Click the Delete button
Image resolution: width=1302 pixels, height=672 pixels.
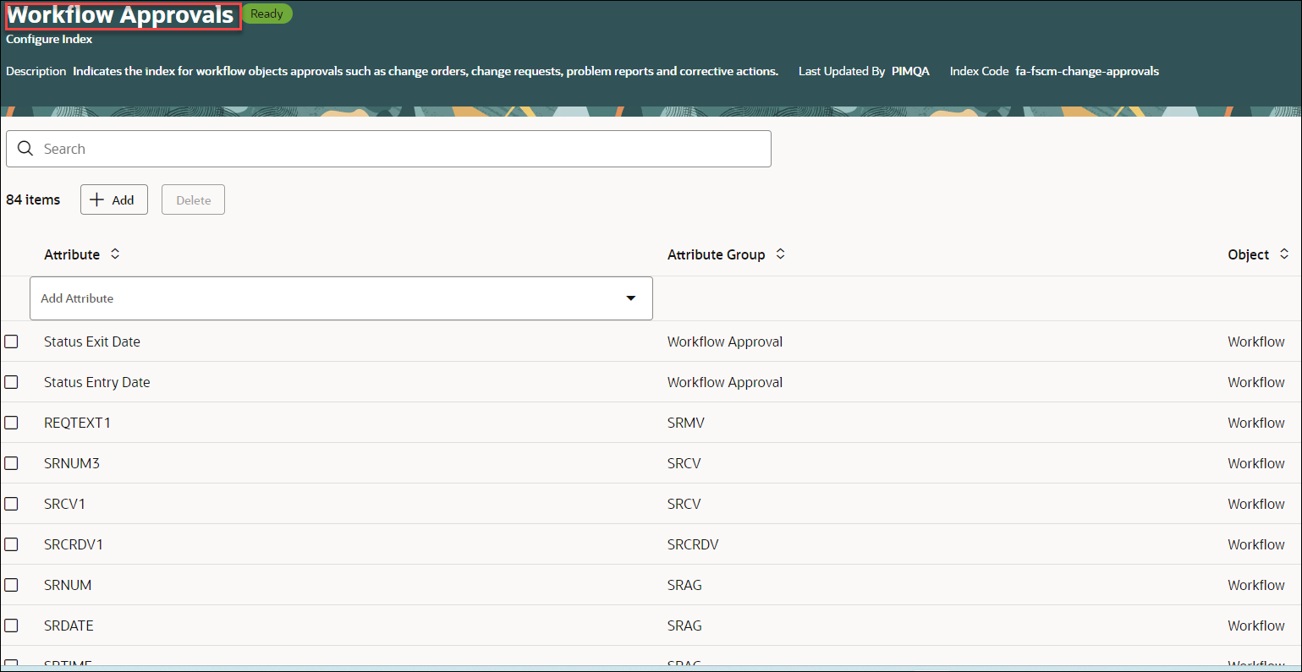(193, 199)
